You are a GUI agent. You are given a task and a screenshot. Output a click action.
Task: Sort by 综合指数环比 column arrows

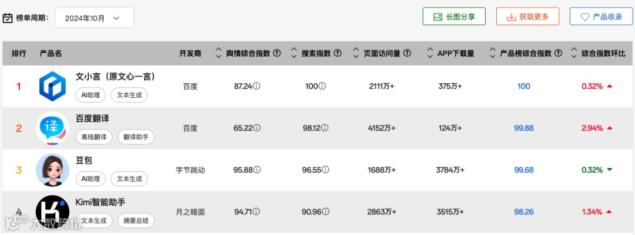(574, 53)
